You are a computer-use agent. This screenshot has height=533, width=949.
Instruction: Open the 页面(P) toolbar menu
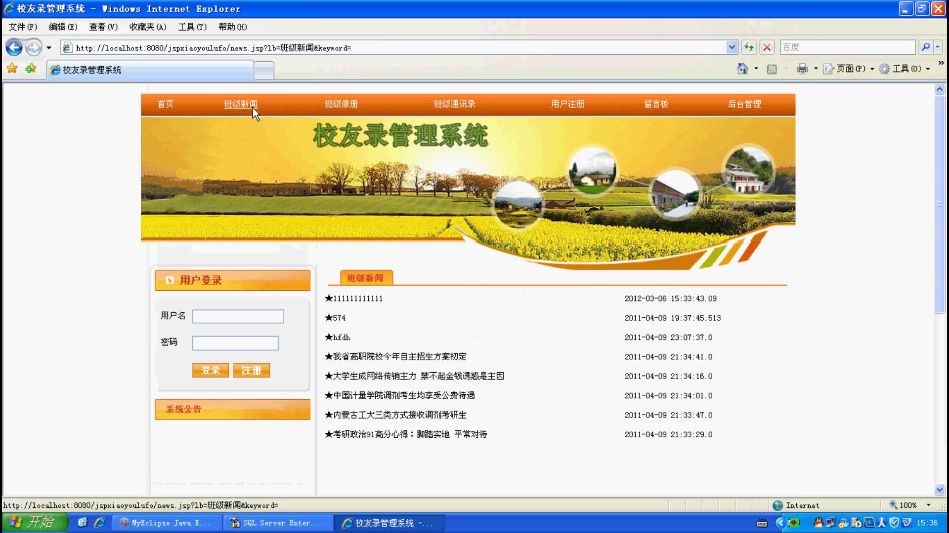coord(848,69)
